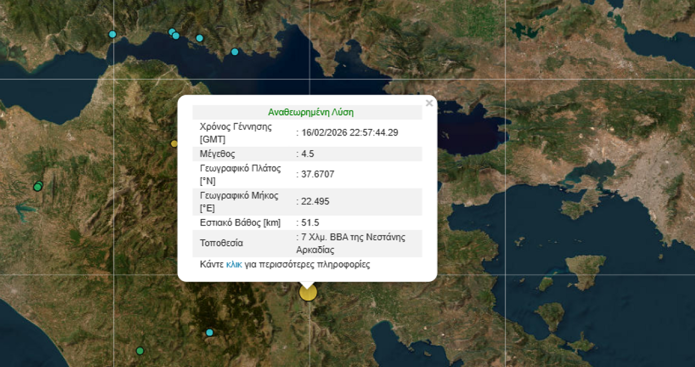
Task: Select the green marker at the bottom-left
Action: point(140,351)
